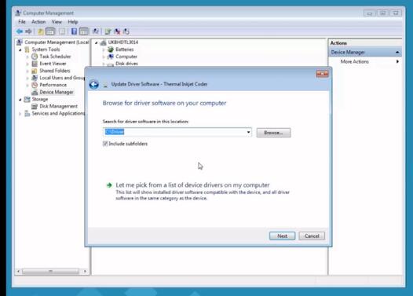Collapse the System Tools tree node
413x296 pixels.
[20, 49]
